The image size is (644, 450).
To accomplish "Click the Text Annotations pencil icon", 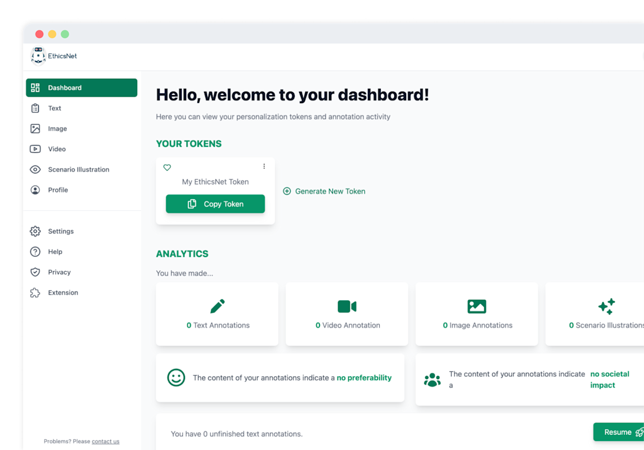I will [217, 306].
